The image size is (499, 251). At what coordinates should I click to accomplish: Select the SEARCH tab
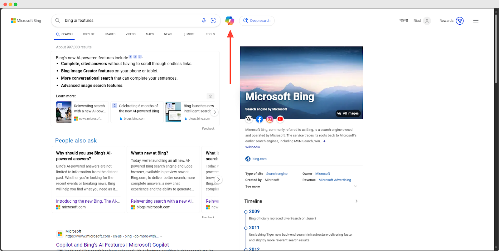[64, 34]
